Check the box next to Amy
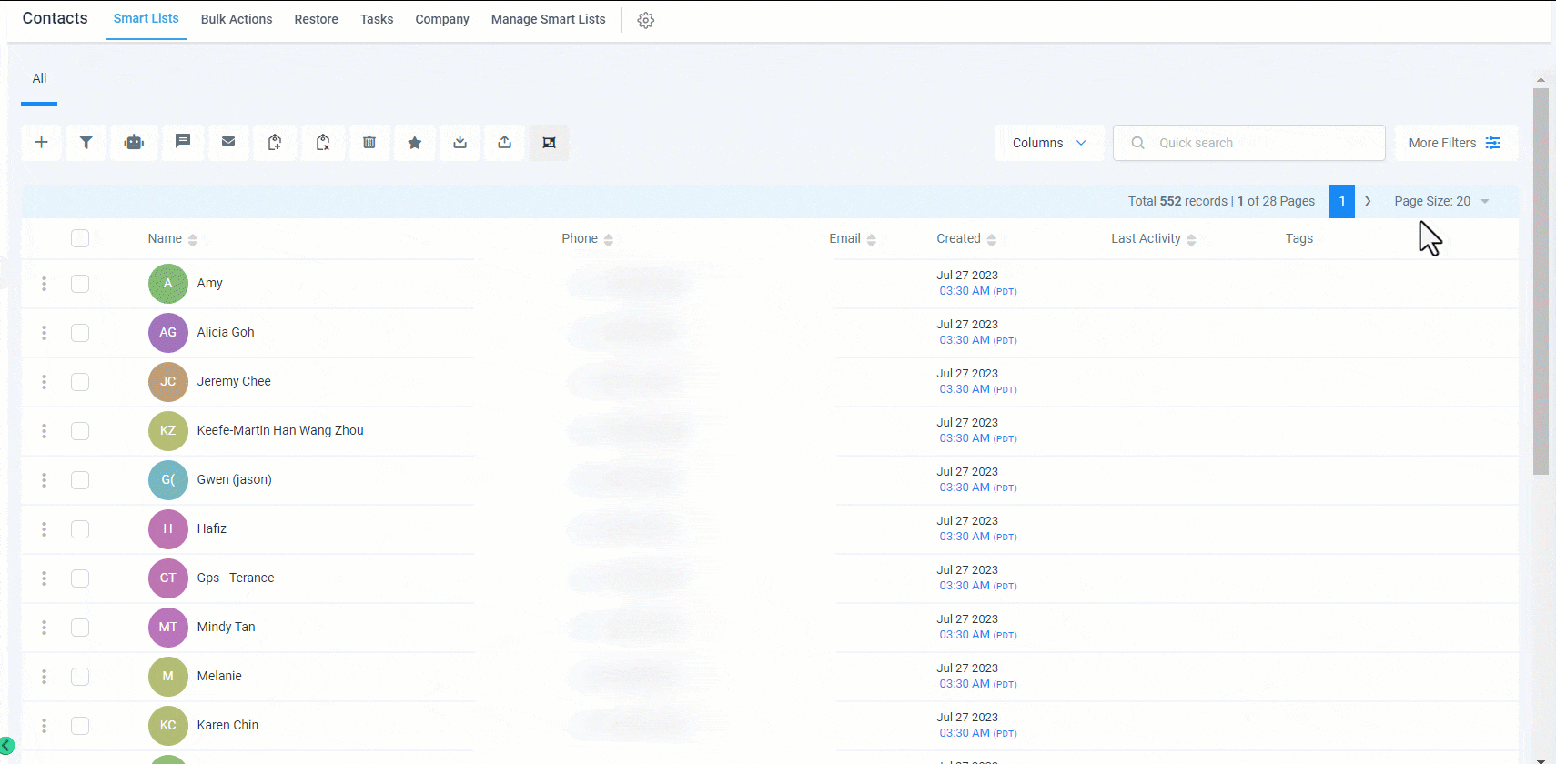This screenshot has width=1556, height=764. [80, 284]
